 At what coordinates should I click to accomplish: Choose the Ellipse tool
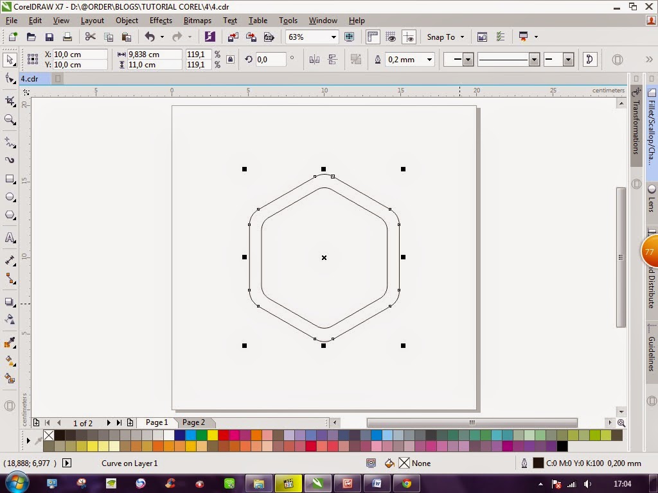click(x=10, y=197)
